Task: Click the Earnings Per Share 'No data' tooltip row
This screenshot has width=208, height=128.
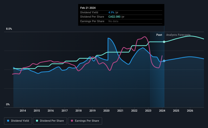Action: 121,21
